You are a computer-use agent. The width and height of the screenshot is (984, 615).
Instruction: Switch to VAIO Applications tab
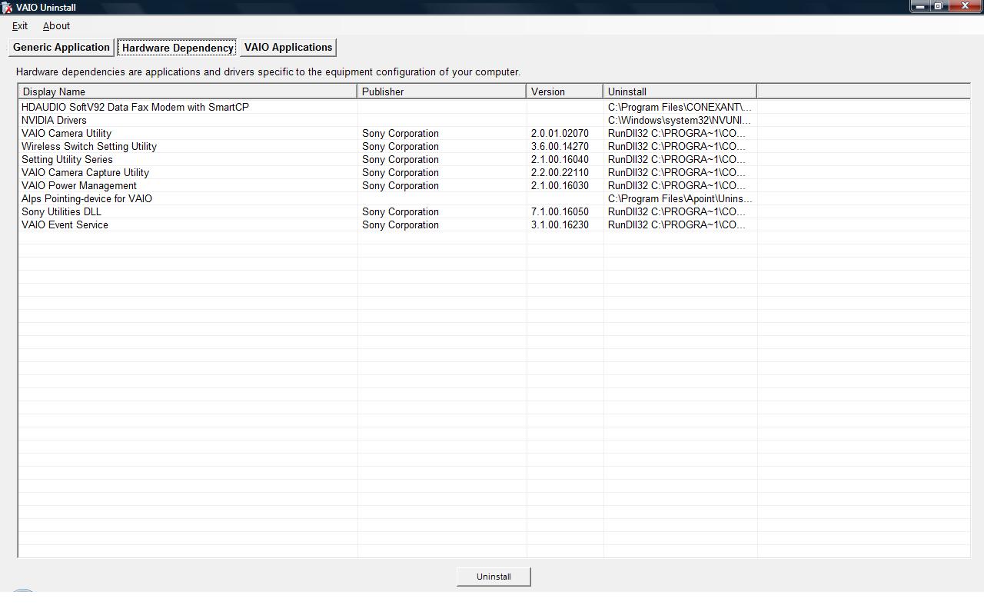click(x=288, y=47)
